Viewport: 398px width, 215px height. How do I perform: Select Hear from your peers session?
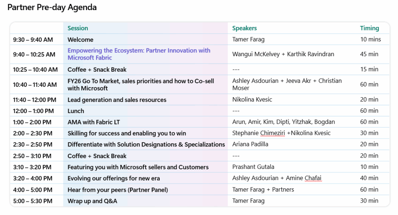(x=118, y=189)
